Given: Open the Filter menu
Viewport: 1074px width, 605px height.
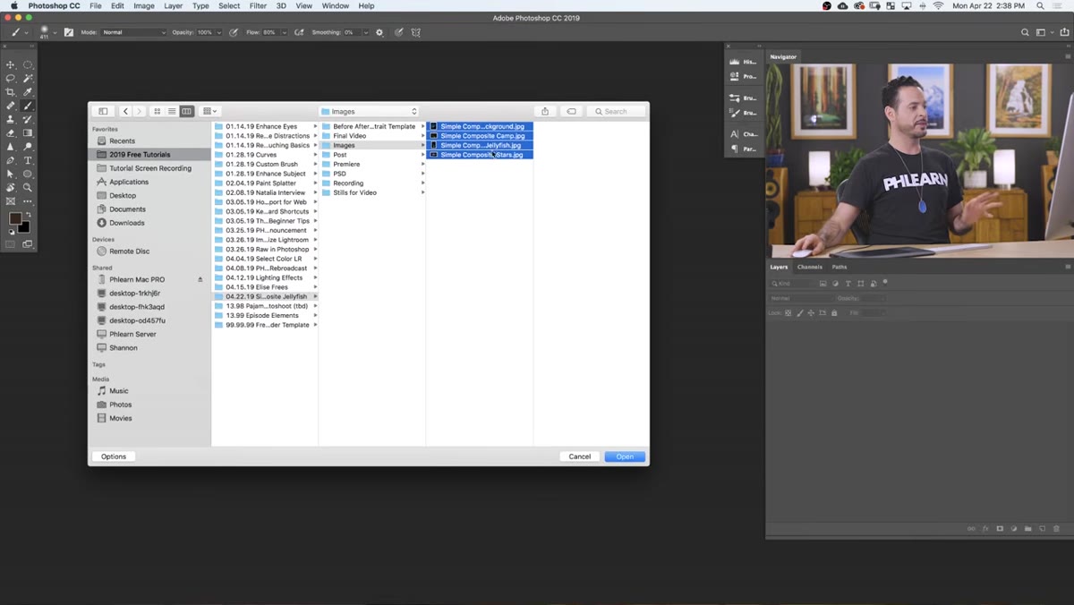Looking at the screenshot, I should coord(258,5).
